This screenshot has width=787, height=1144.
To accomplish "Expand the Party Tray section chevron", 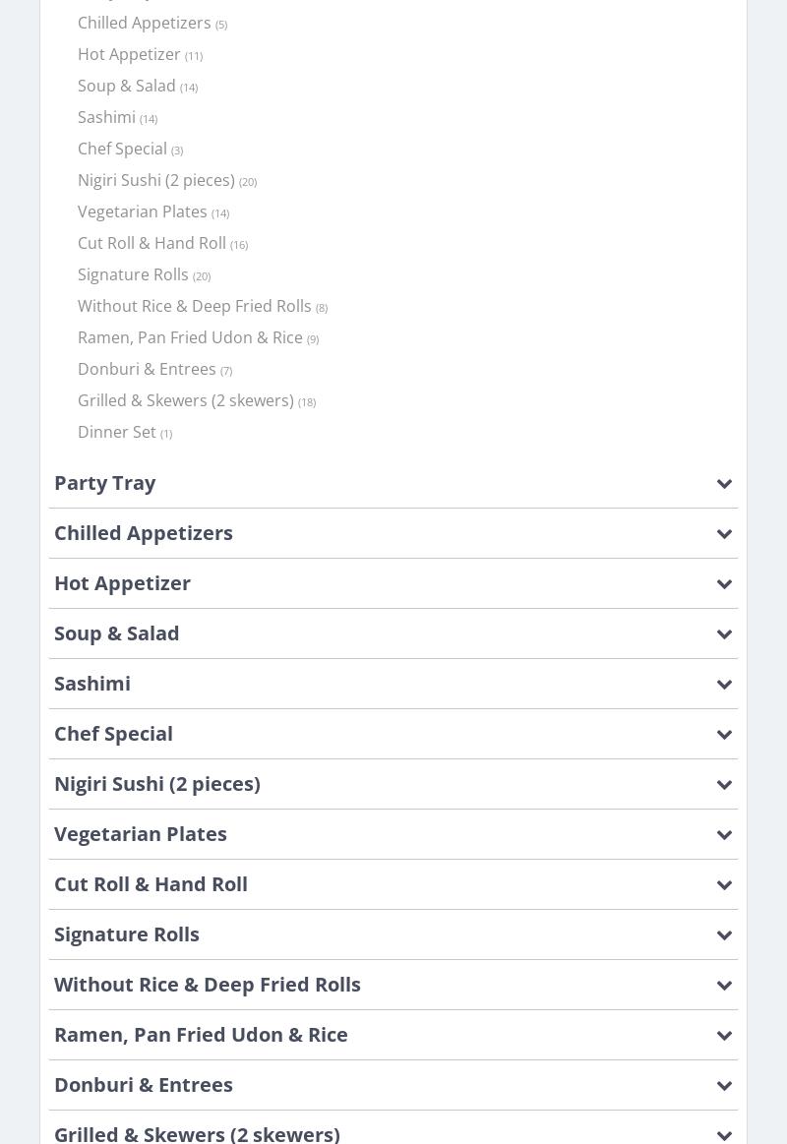I will (x=724, y=484).
